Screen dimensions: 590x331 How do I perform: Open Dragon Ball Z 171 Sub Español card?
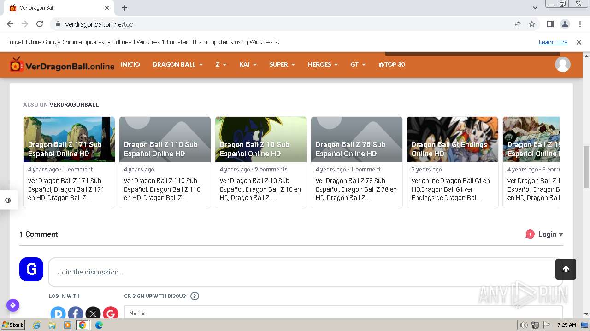coord(69,162)
